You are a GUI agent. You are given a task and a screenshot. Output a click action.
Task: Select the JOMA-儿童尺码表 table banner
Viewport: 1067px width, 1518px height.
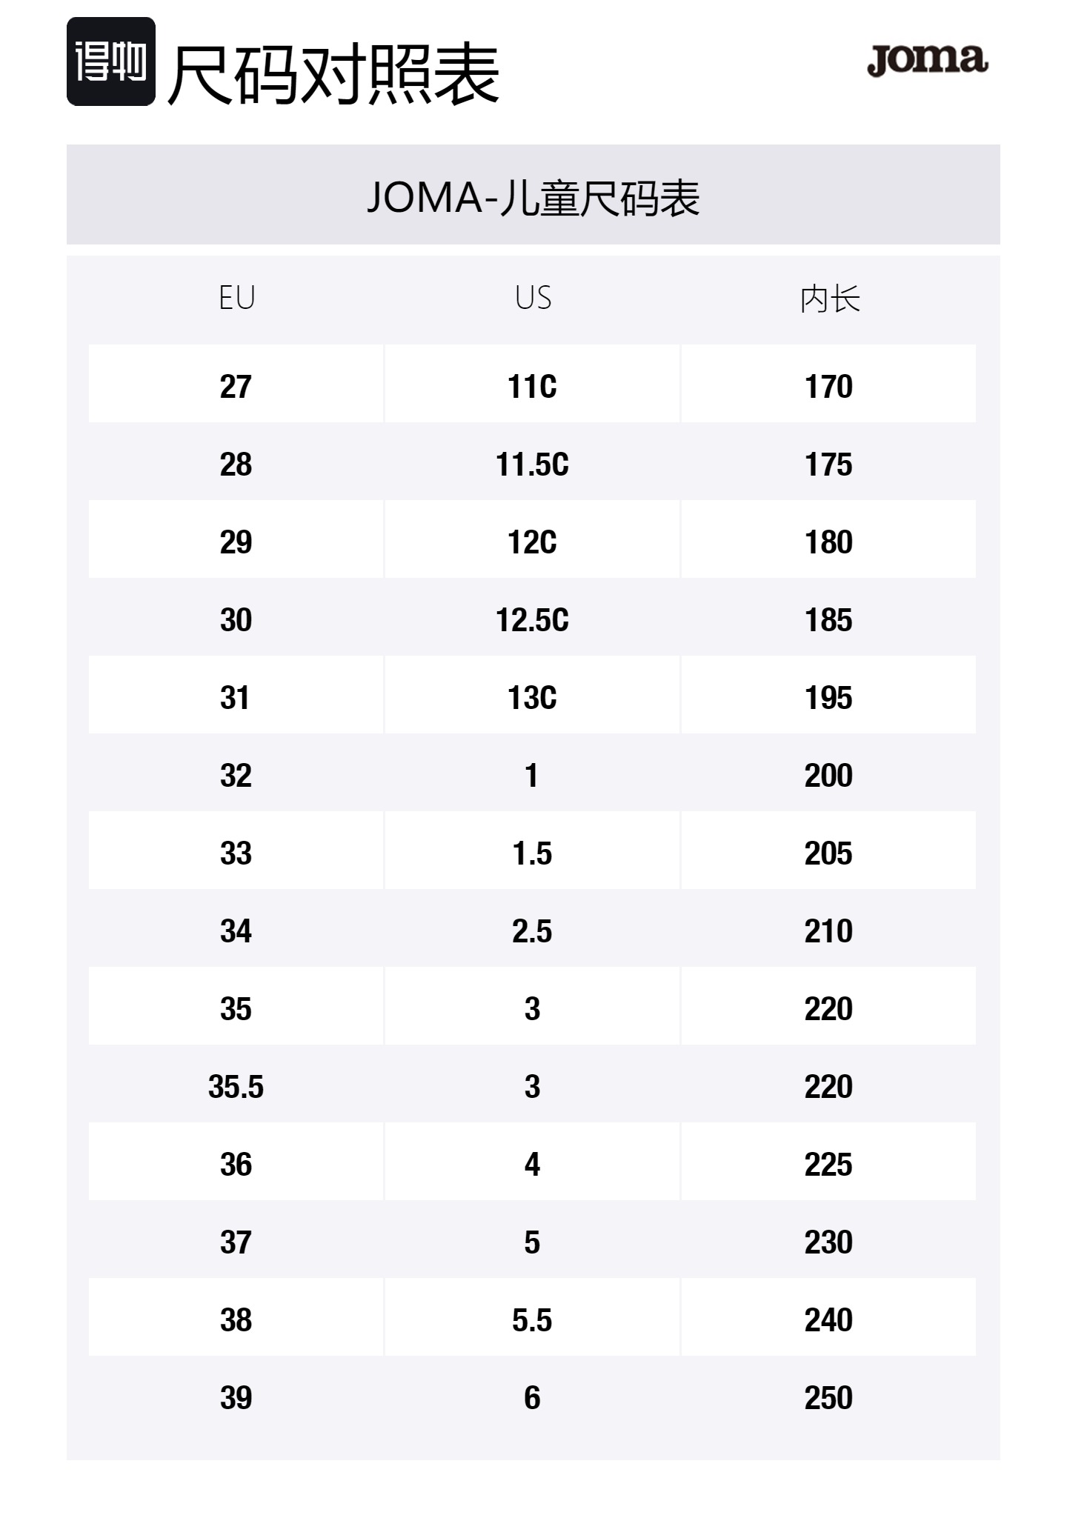coord(533,196)
